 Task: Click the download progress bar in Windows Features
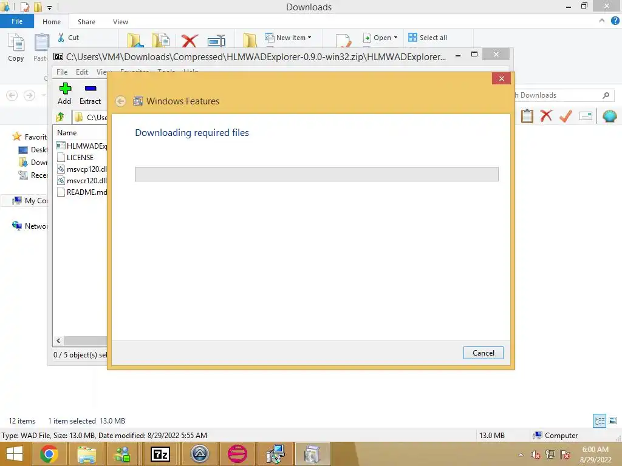pyautogui.click(x=316, y=174)
